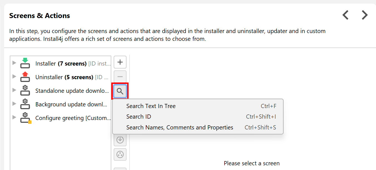The image size is (376, 170).
Task: Expand the Installer tree node
Action: 14,63
